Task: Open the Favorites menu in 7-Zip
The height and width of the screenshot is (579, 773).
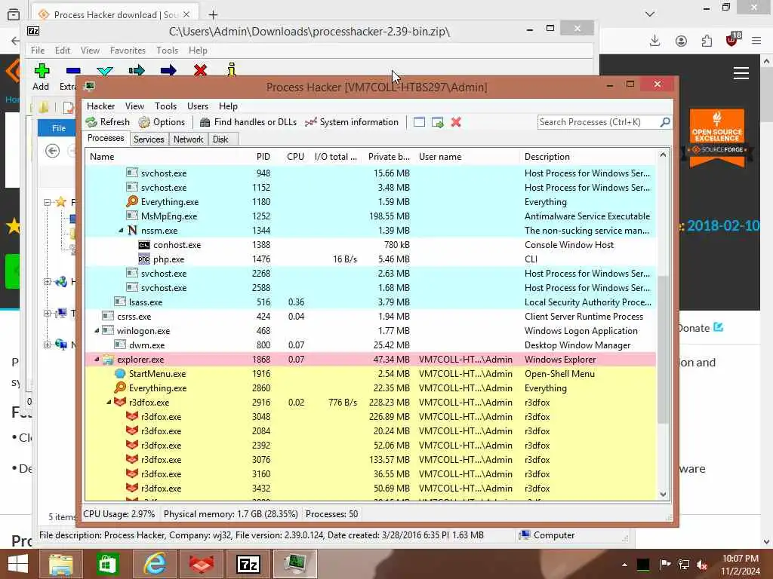Action: click(x=128, y=51)
